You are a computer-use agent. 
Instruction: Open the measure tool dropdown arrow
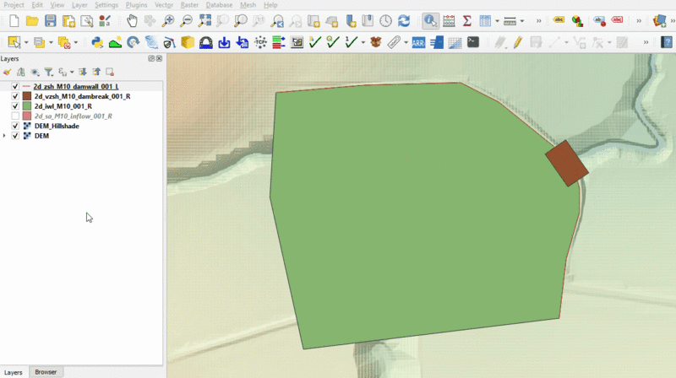pos(522,20)
